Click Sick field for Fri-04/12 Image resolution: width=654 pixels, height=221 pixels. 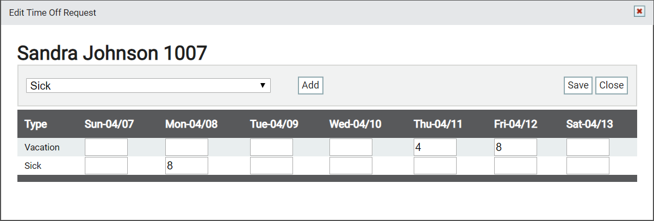[x=515, y=166]
